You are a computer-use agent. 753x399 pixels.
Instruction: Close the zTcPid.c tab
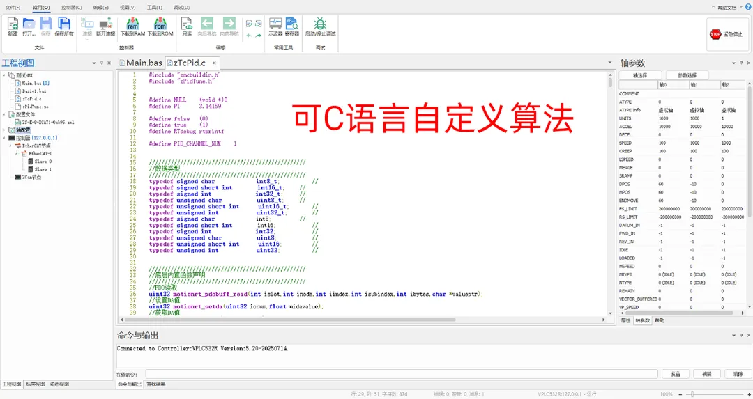(214, 63)
